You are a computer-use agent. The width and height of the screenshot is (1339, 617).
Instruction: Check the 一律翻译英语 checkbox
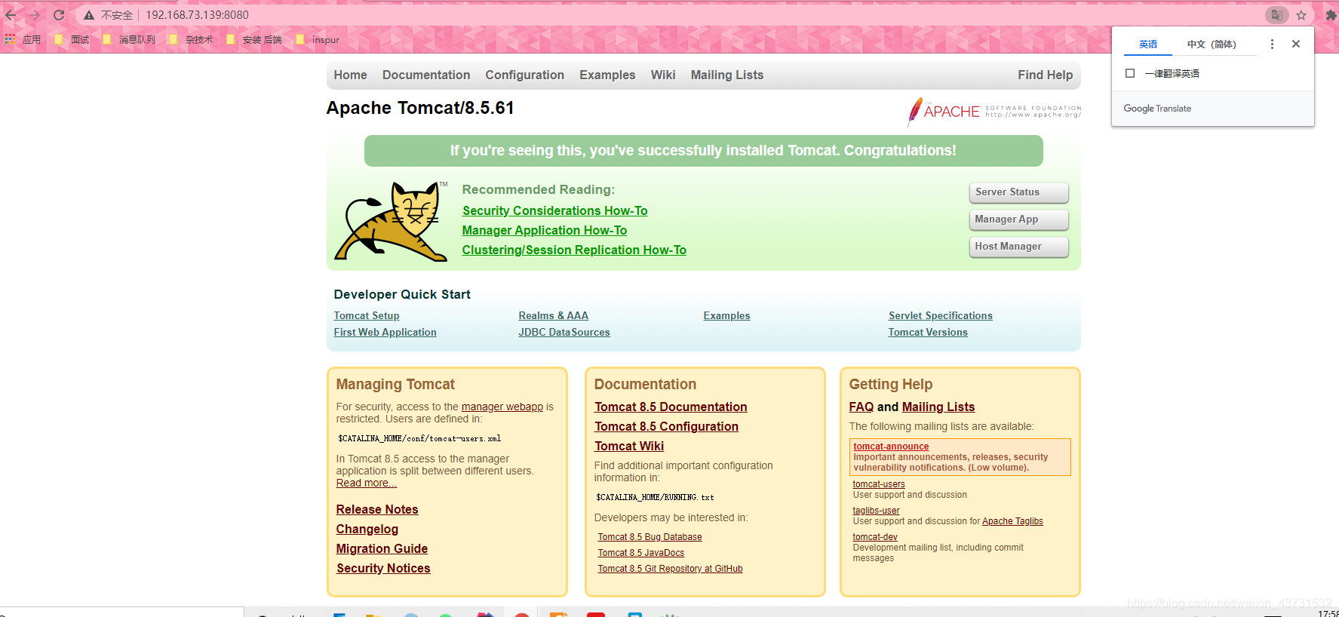1130,73
